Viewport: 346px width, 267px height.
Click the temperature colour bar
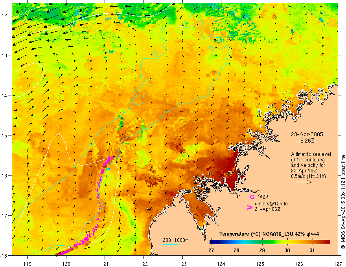tap(270, 242)
